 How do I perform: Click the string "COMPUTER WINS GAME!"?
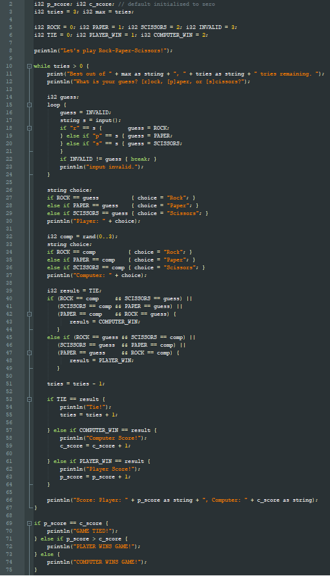108,562
